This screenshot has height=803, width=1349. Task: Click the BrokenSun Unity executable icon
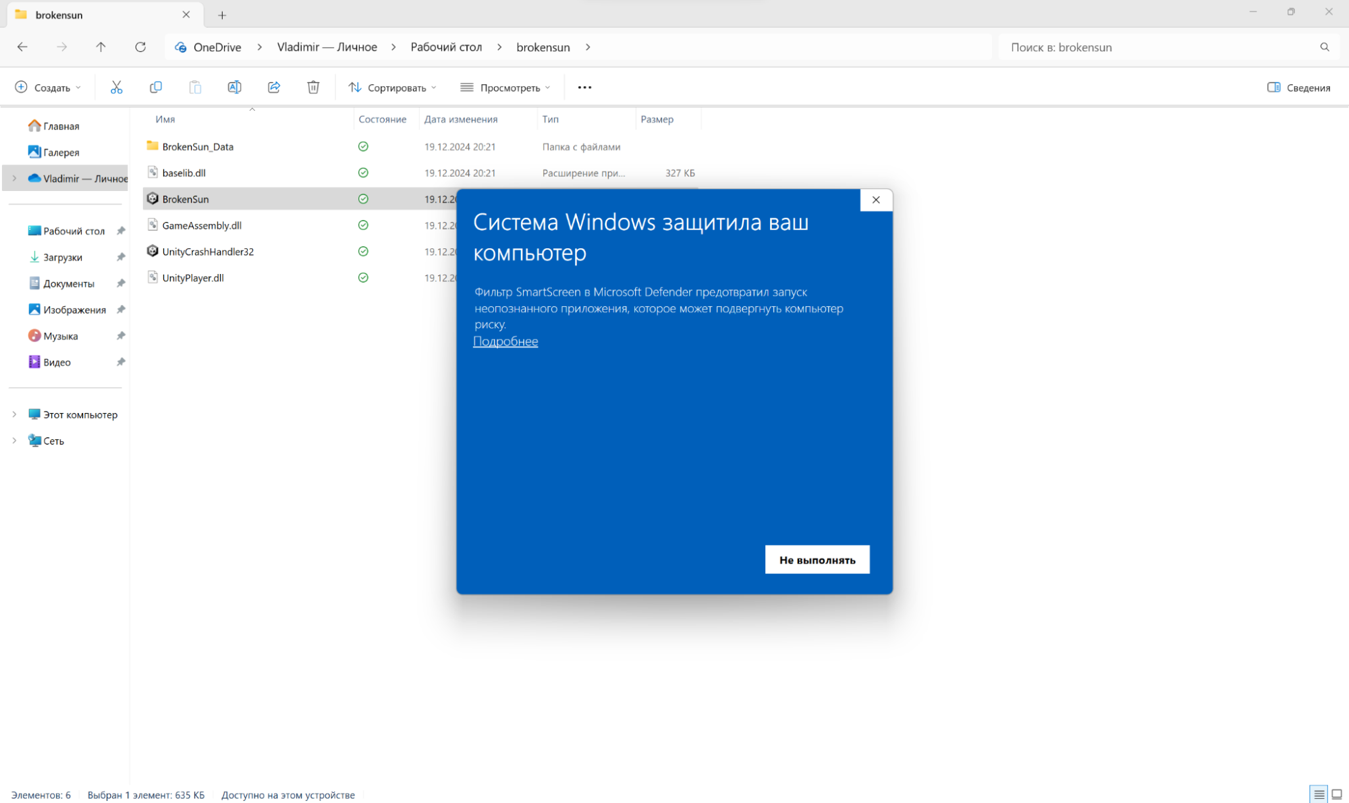153,198
